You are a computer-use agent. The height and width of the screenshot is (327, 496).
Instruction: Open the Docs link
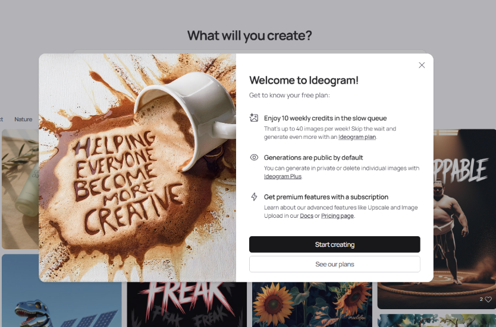tap(306, 216)
